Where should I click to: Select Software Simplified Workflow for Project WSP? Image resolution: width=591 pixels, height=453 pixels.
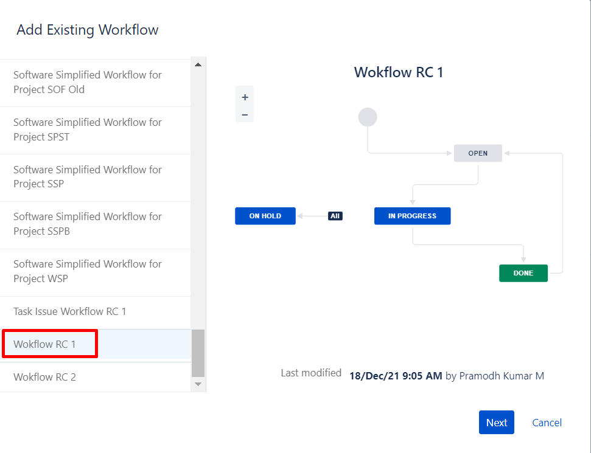point(88,271)
